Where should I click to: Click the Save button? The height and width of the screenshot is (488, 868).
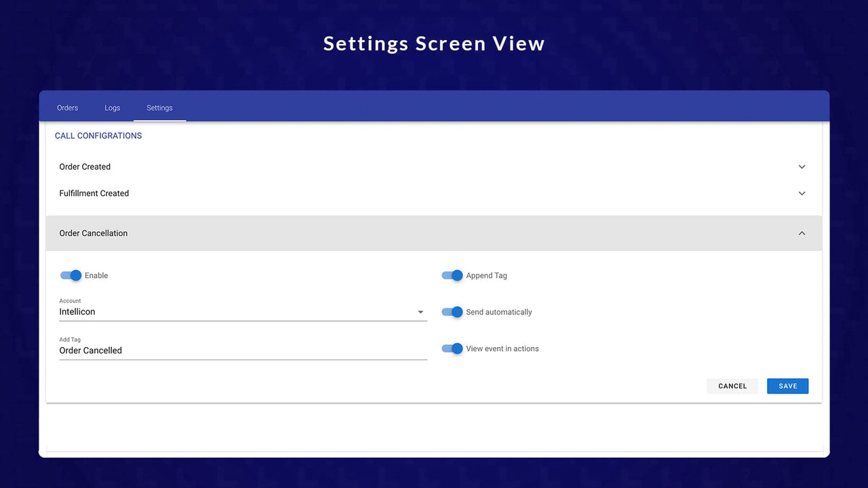[x=787, y=386]
